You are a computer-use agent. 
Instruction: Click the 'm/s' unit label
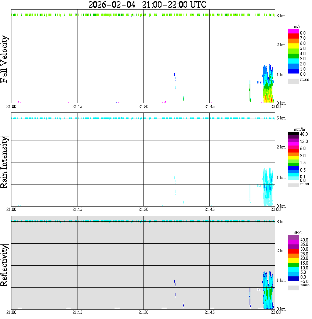tap(297, 26)
